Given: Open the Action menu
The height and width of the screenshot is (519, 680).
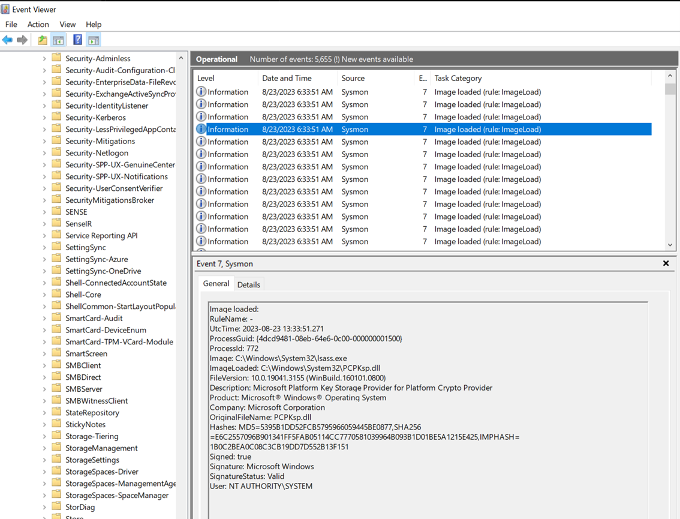Looking at the screenshot, I should (x=38, y=25).
